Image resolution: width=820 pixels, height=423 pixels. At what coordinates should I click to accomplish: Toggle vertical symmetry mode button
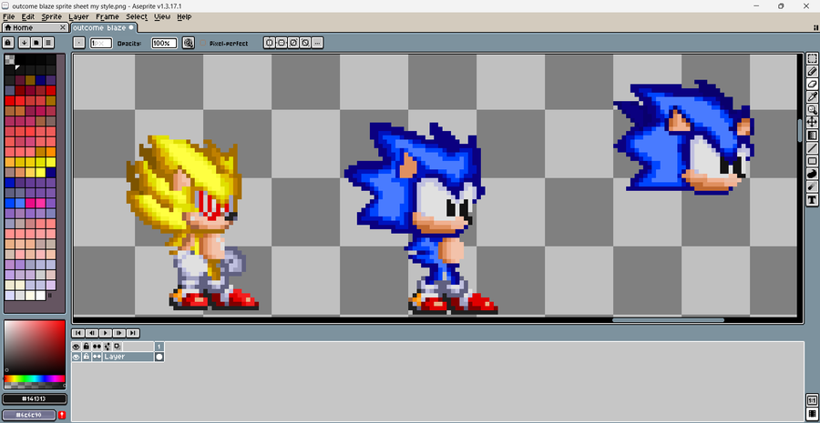coord(270,43)
